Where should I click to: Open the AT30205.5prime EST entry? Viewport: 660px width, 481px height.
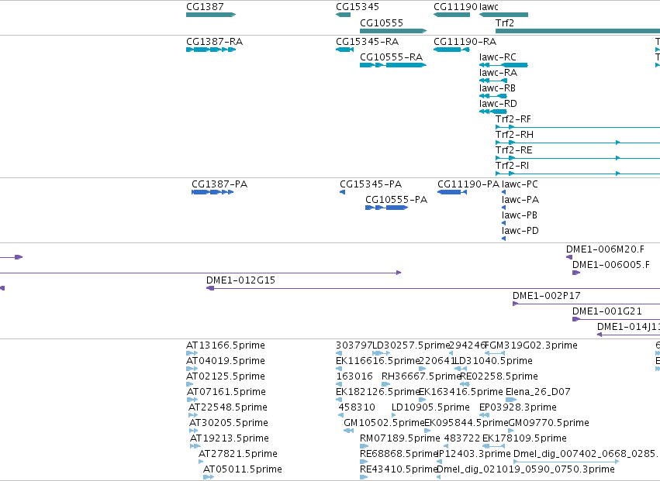[x=229, y=423]
